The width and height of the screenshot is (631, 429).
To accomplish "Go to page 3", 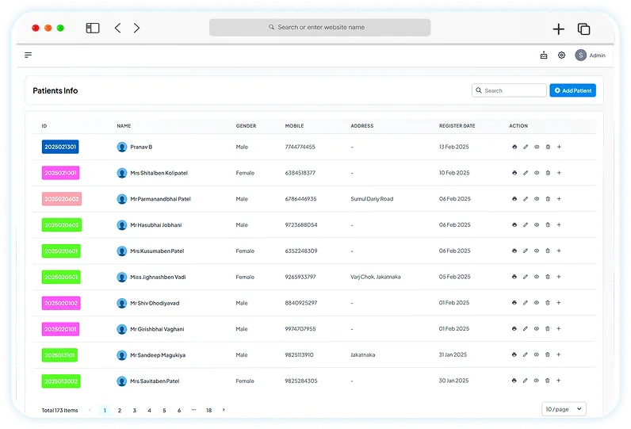I will 135,411.
